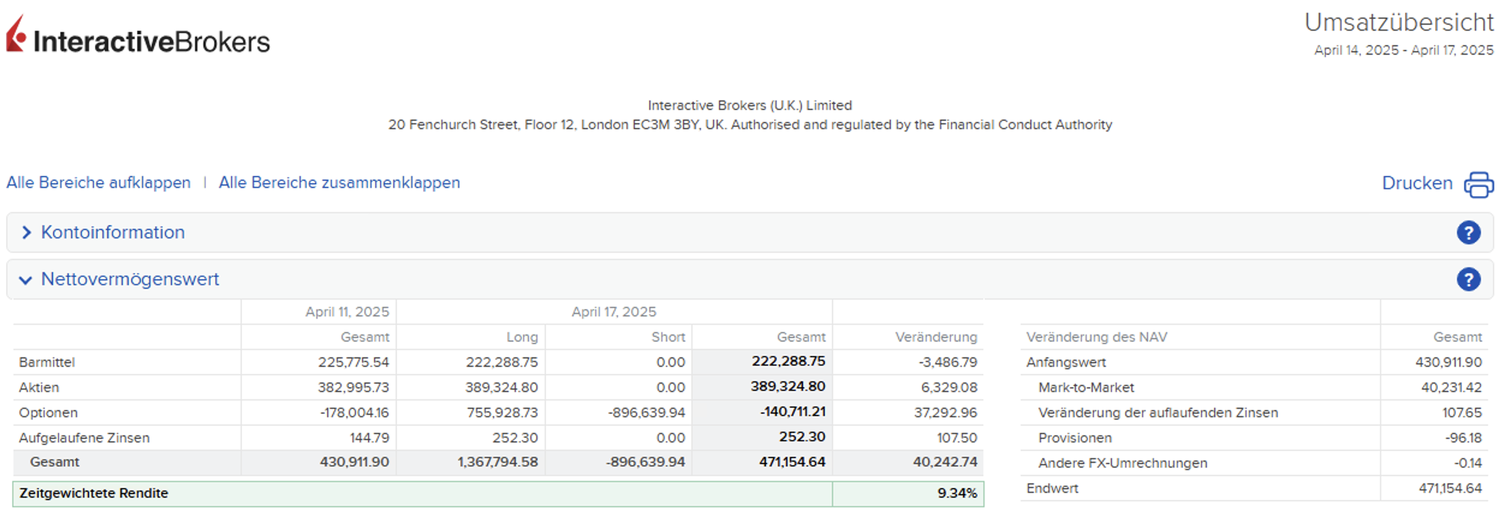Click the Kontoinformation section title
Screen dimensions: 1504x514
112,232
